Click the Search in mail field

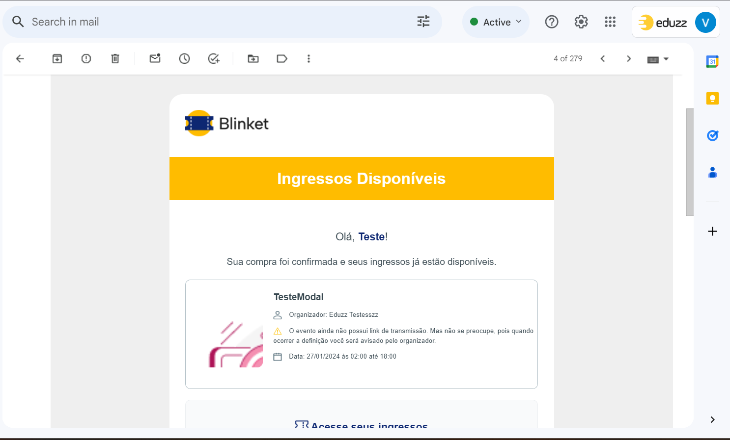pos(216,22)
